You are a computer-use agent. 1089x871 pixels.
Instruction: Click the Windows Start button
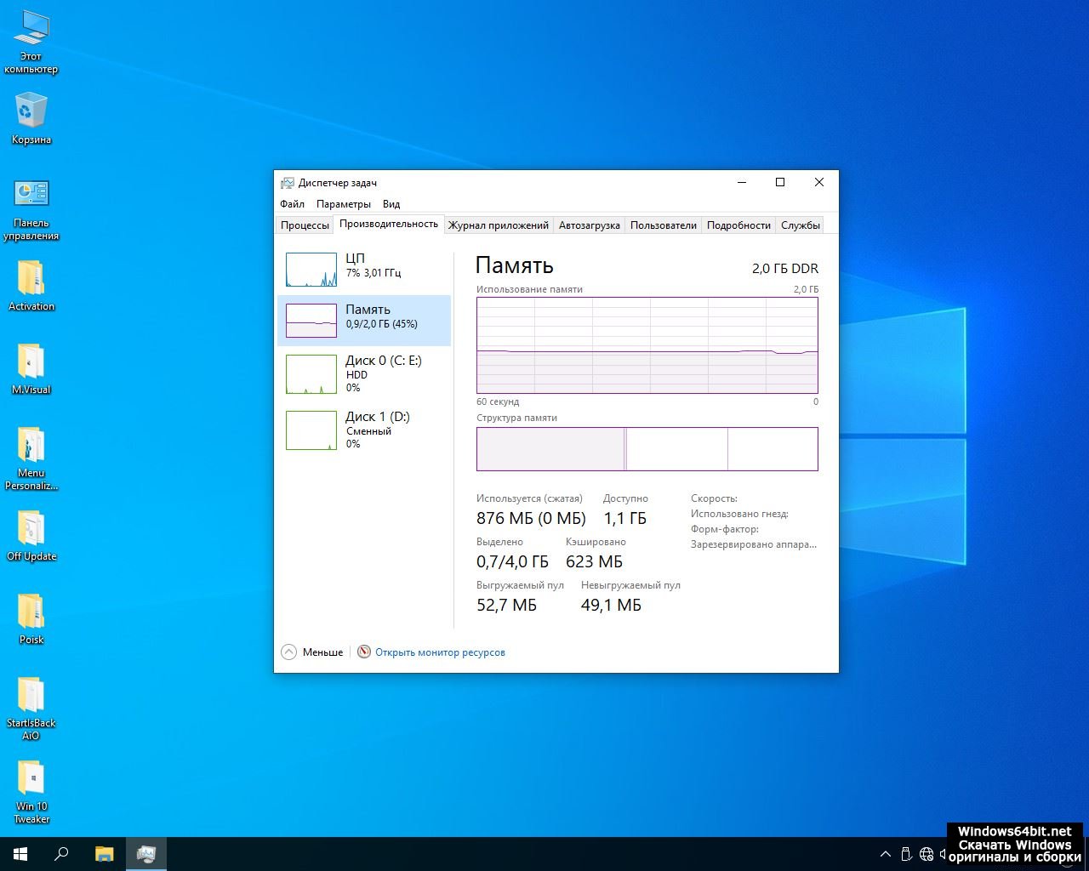click(20, 854)
